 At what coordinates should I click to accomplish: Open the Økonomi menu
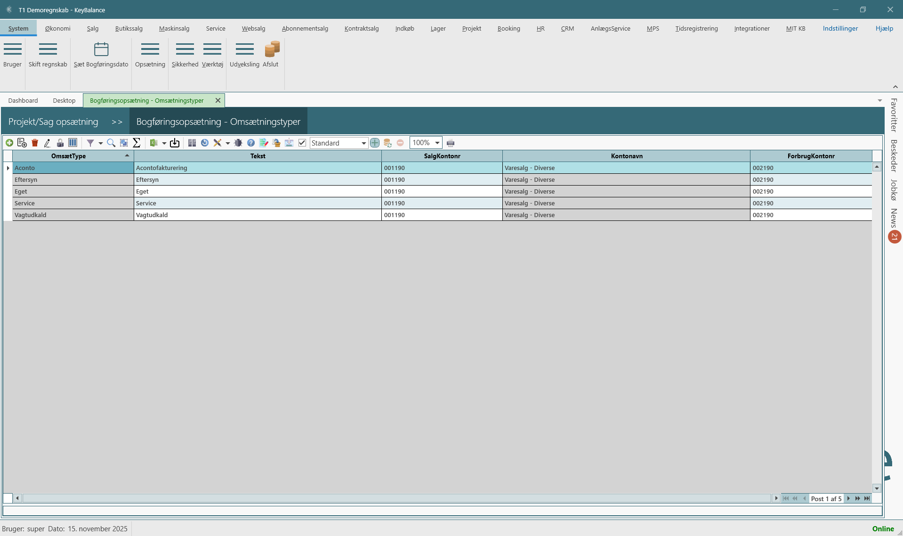(x=57, y=28)
